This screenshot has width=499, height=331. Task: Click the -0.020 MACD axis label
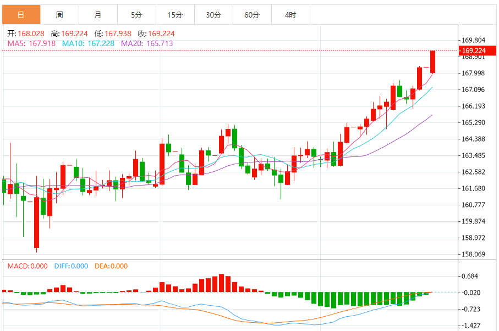[471, 293]
